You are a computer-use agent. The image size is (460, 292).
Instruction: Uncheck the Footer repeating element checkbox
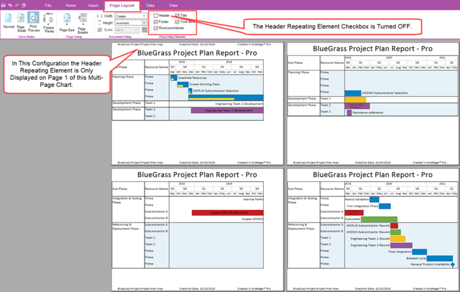[156, 22]
